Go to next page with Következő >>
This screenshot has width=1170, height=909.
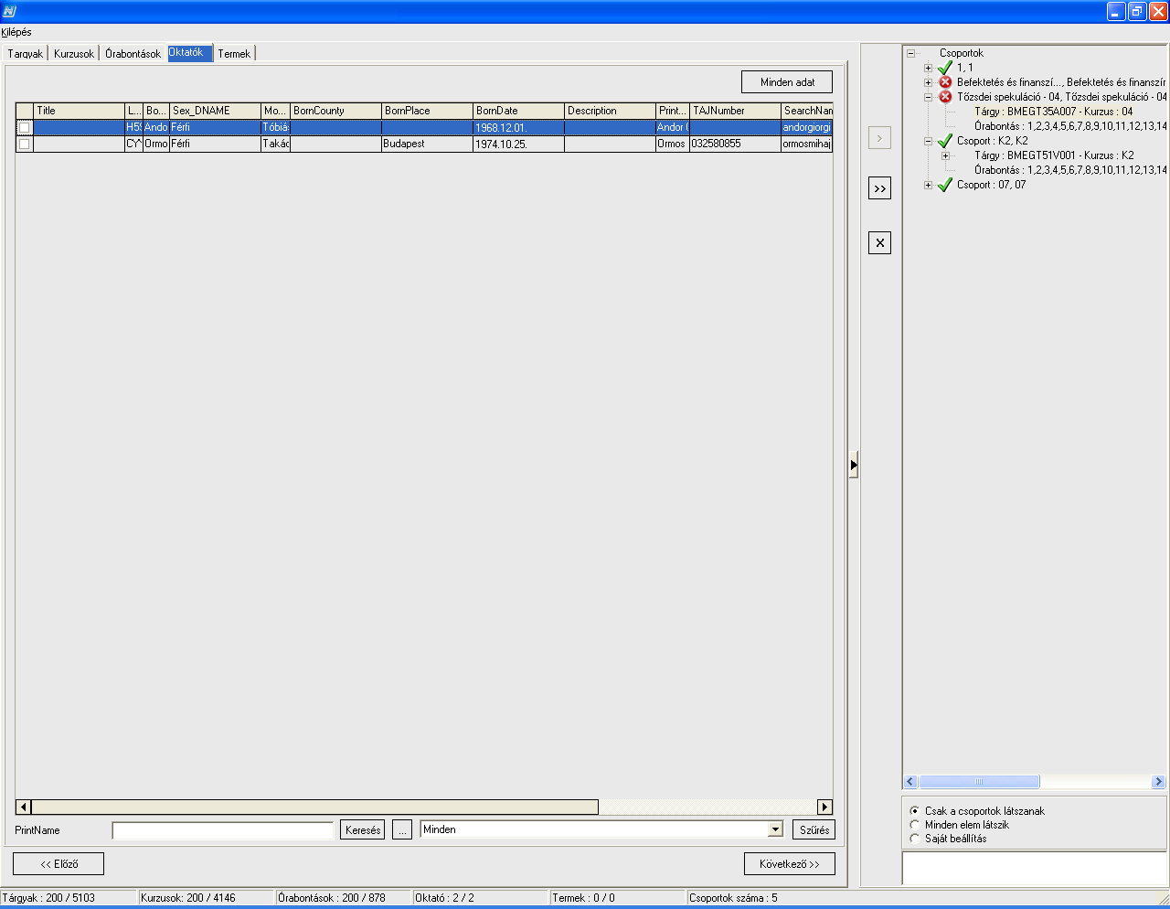[x=790, y=863]
